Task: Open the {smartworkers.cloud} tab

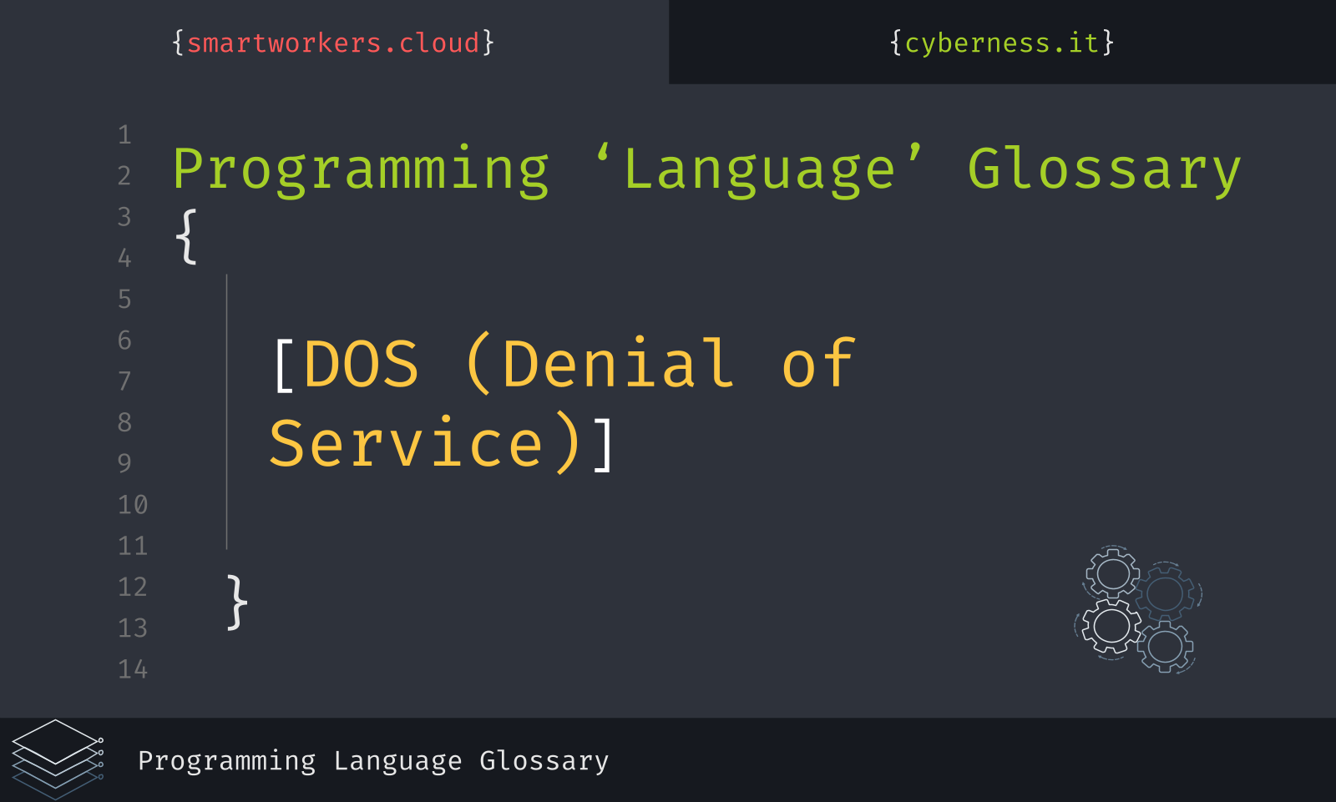Action: pyautogui.click(x=333, y=43)
